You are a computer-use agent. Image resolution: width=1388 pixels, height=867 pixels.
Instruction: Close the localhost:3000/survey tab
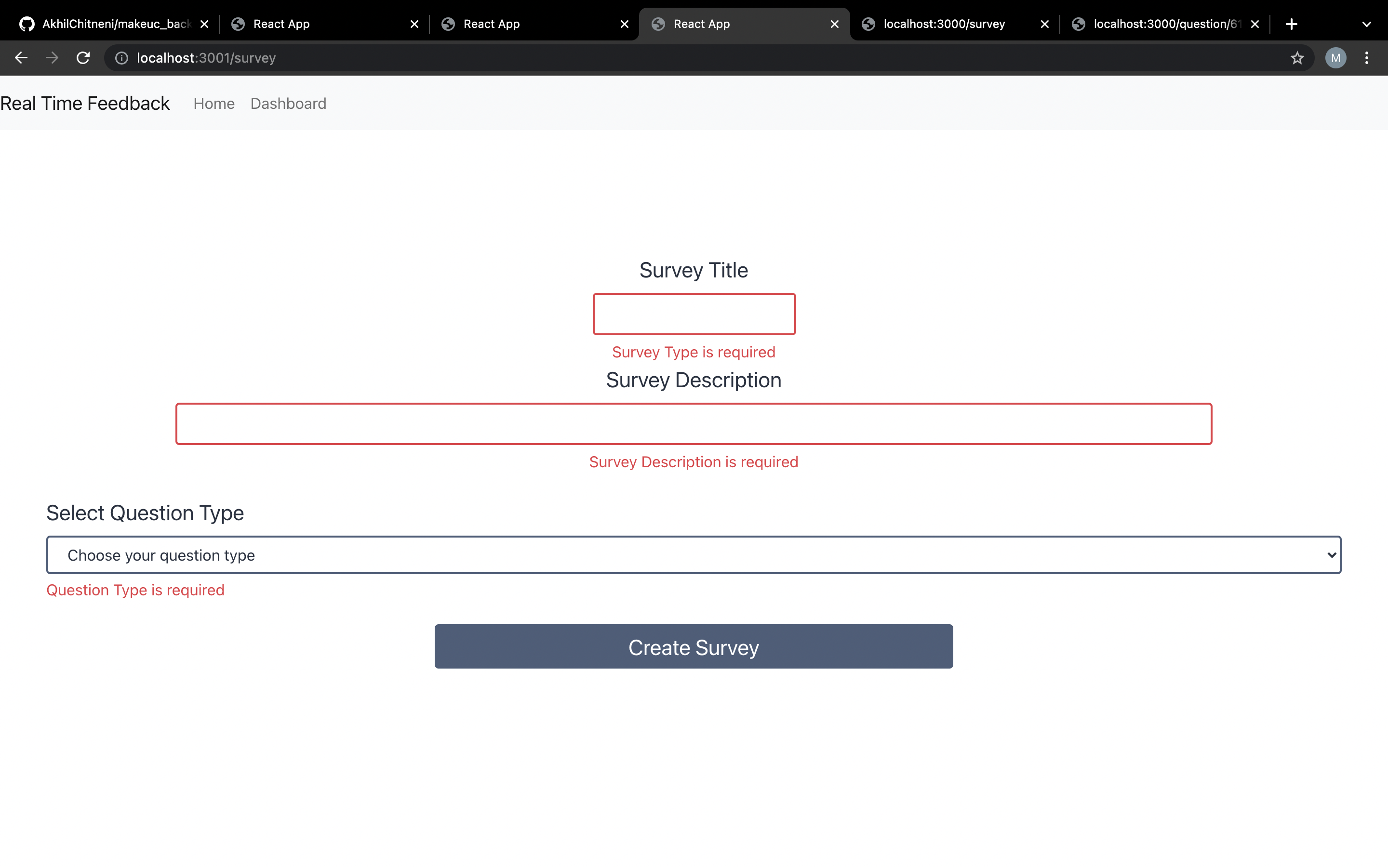tap(1044, 24)
